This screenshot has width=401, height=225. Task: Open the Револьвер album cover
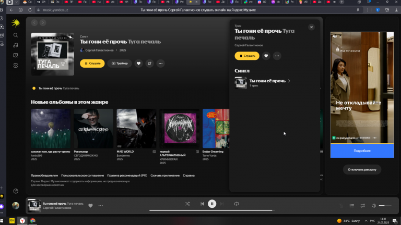[x=93, y=128]
